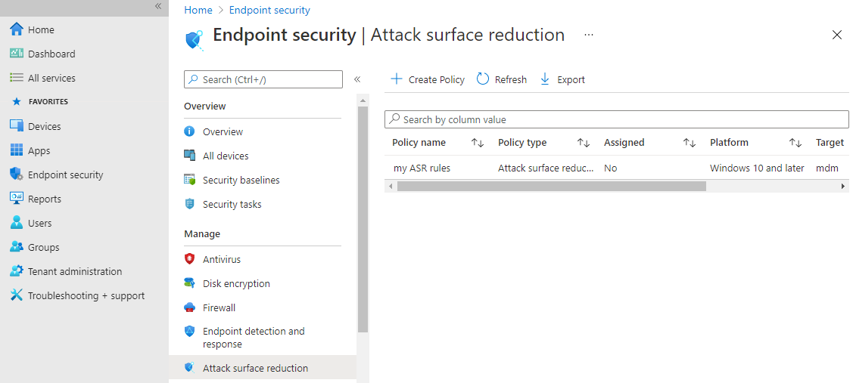Sort the table by Policy name
Image resolution: width=853 pixels, height=383 pixels.
click(477, 143)
